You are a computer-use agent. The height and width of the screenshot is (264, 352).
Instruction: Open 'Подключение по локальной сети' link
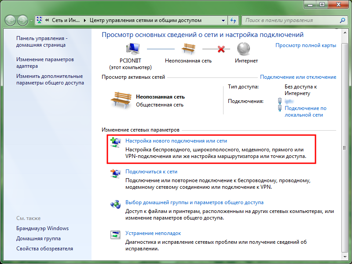tap(305, 112)
